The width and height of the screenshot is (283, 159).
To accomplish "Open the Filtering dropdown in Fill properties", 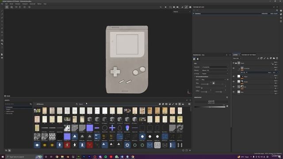I will [215, 70].
